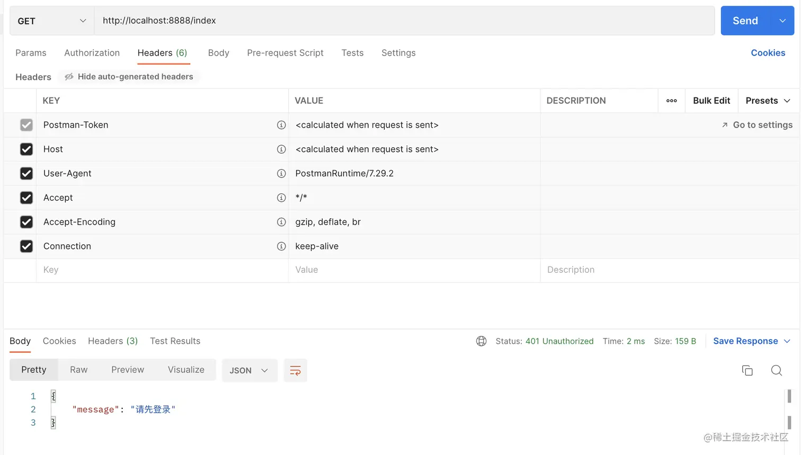Uncheck the Connection header checkbox
Viewport: 801px width, 455px height.
pos(26,246)
